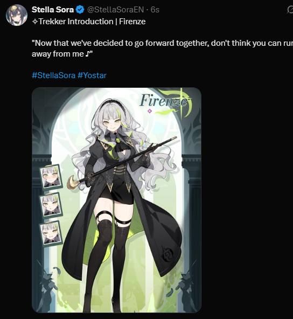Click the sparkle symbol before Trekker Introduction
Screen dimensions: 293x319
(35, 22)
